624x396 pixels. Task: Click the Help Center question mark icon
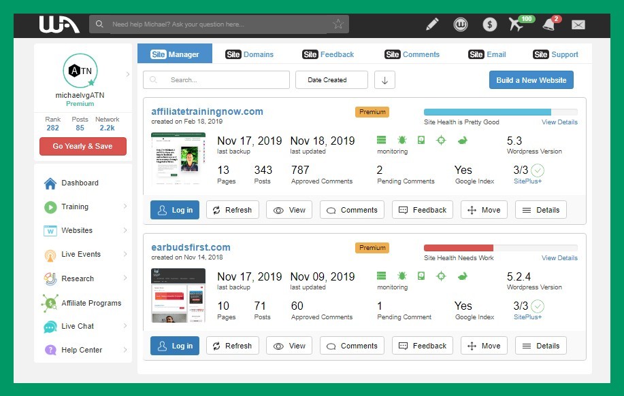click(x=50, y=350)
